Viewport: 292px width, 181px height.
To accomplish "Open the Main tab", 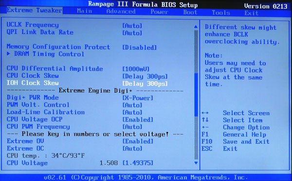I will pyautogui.click(x=84, y=11).
